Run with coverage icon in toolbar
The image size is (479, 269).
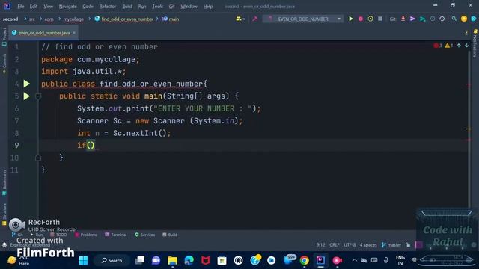click(370, 19)
